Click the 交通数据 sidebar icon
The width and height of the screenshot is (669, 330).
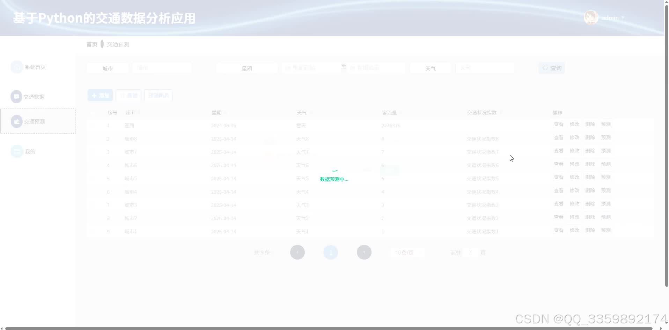16,96
